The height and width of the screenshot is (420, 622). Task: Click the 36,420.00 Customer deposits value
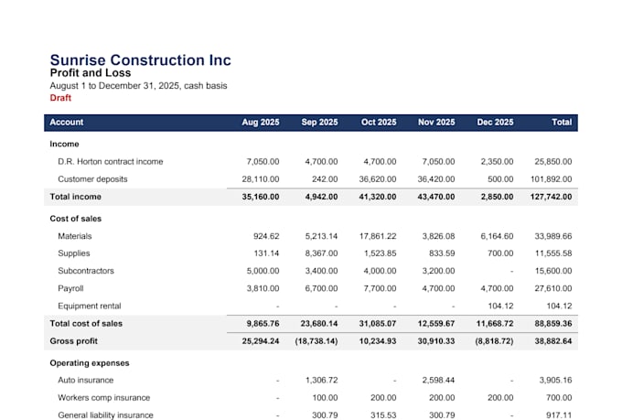pyautogui.click(x=436, y=179)
